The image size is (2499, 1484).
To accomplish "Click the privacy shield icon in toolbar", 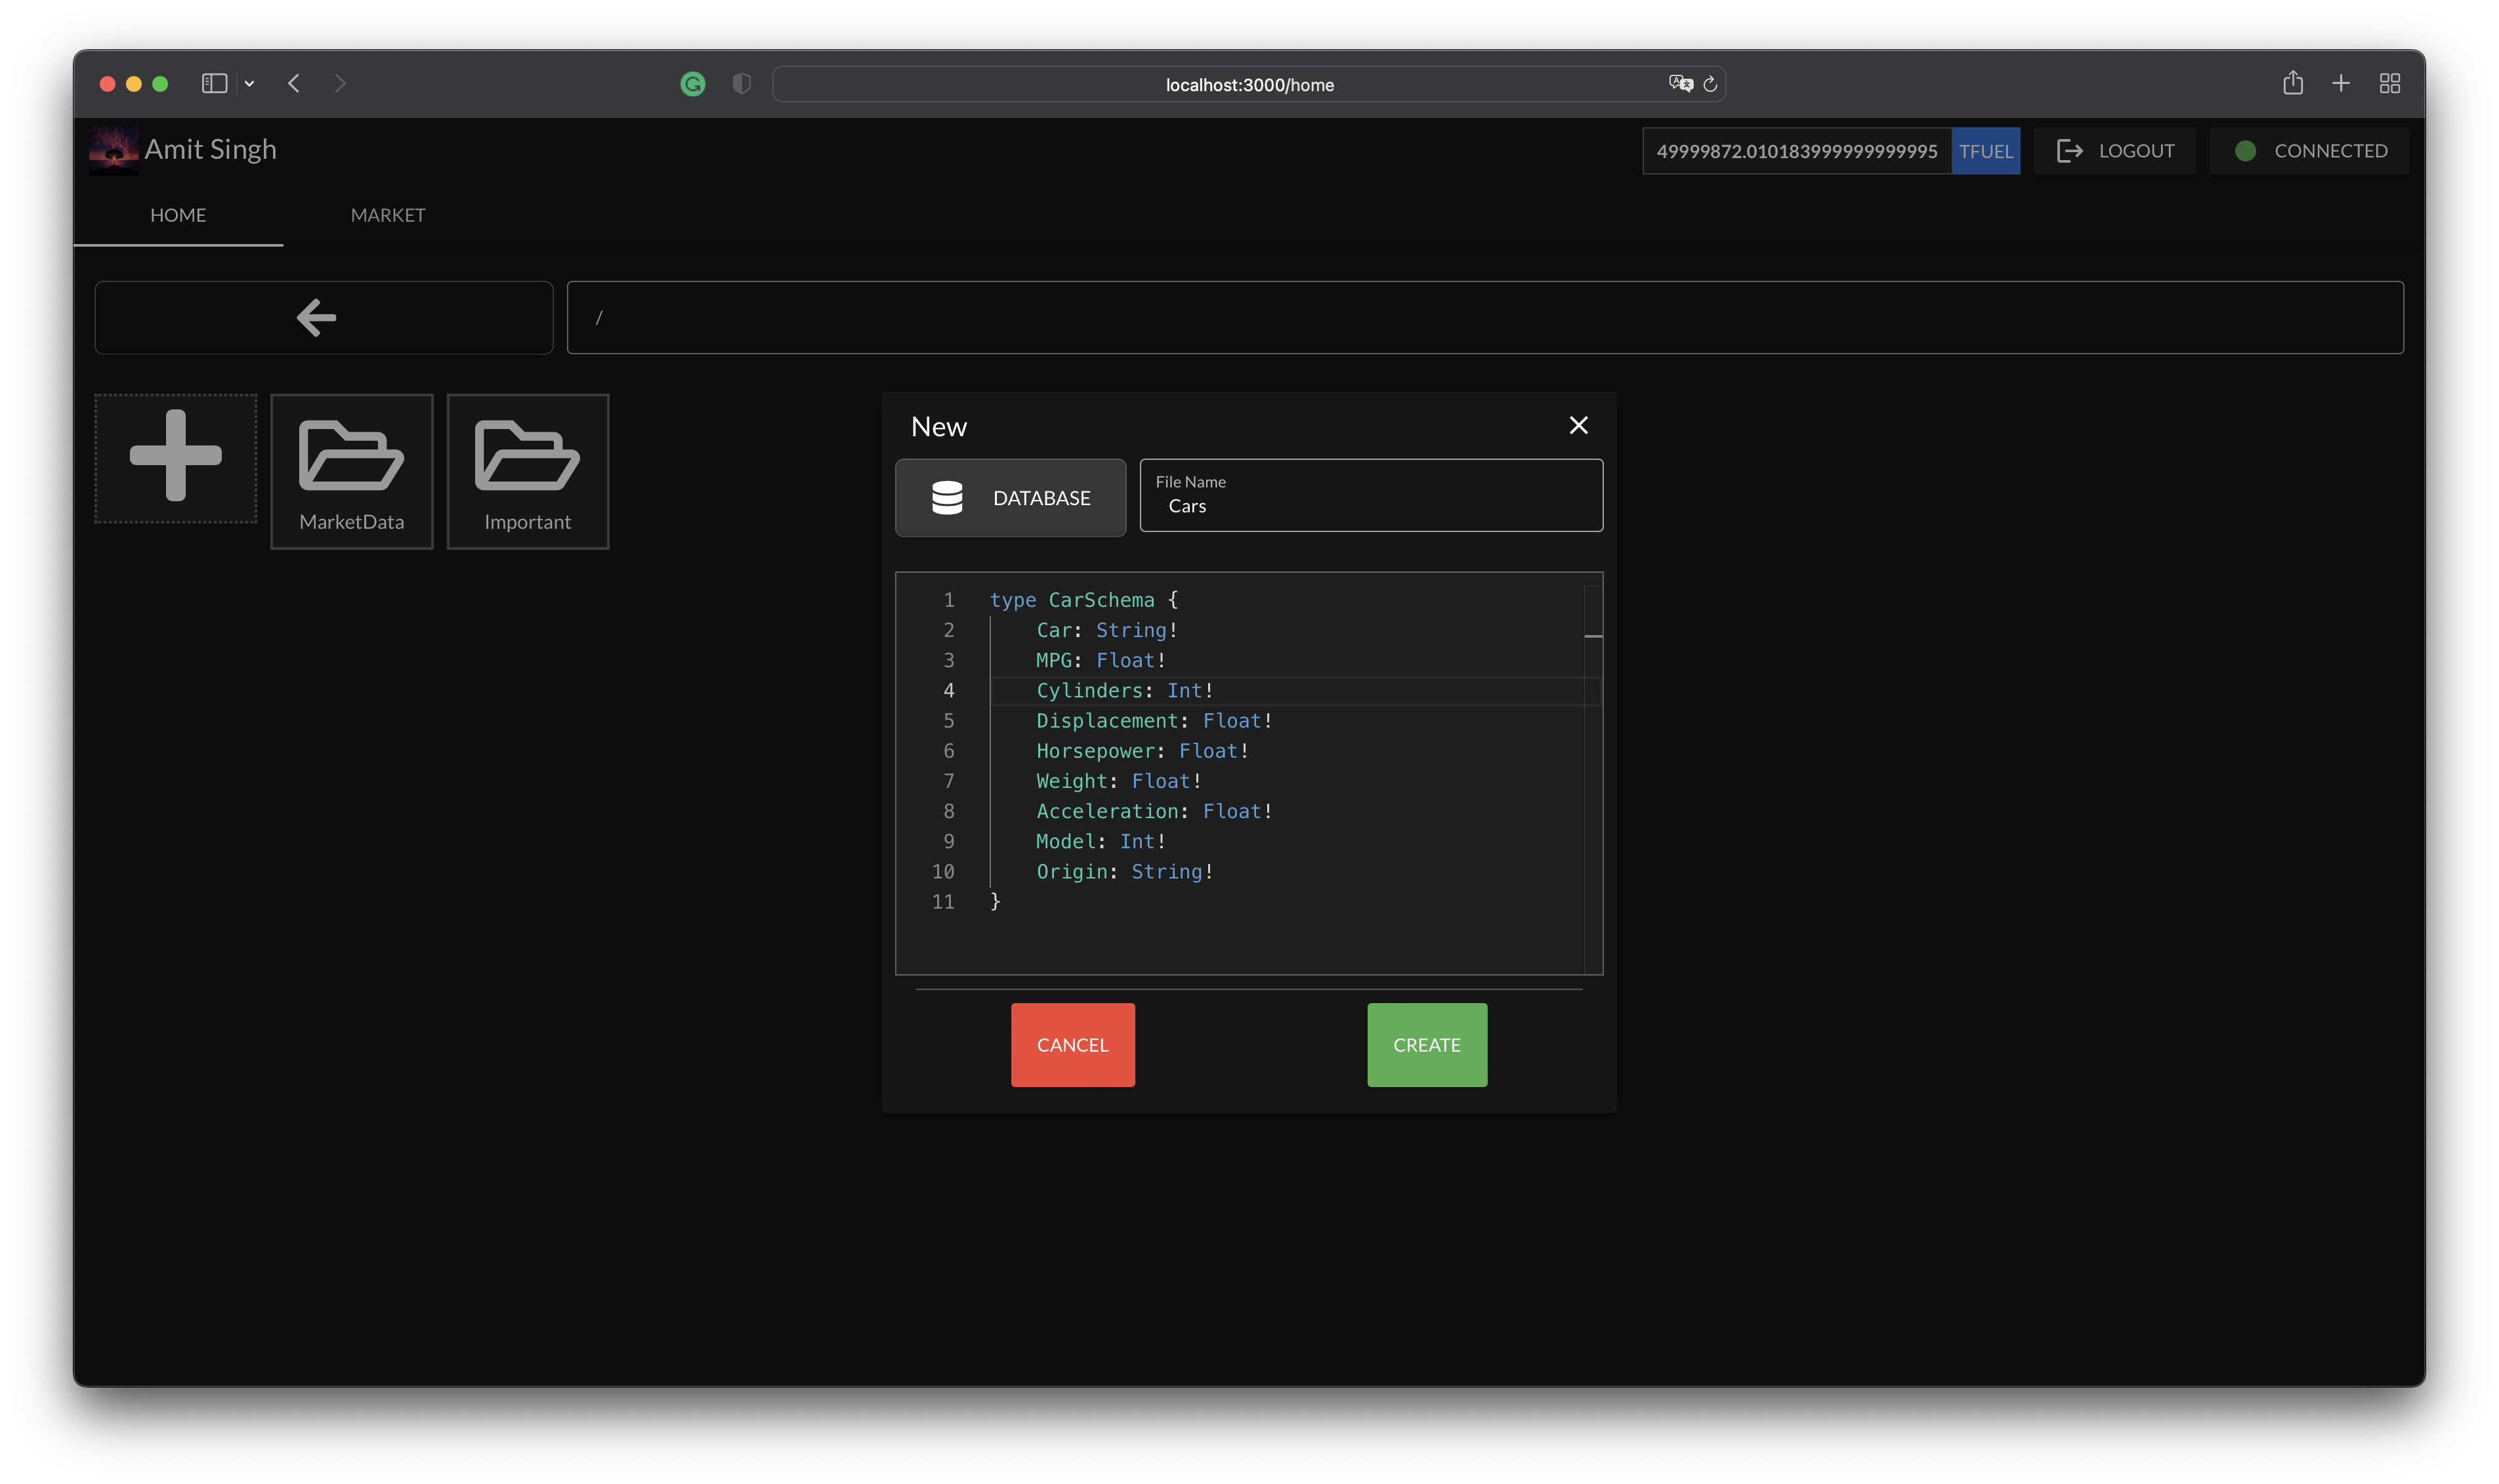I will 741,85.
